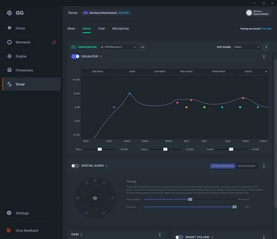Click the yellow EQ point near 2kHz
277x239 pixels.
tap(204, 107)
